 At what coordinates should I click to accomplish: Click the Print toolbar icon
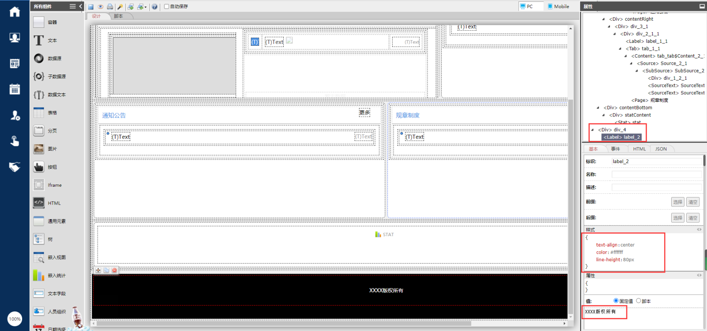(110, 7)
